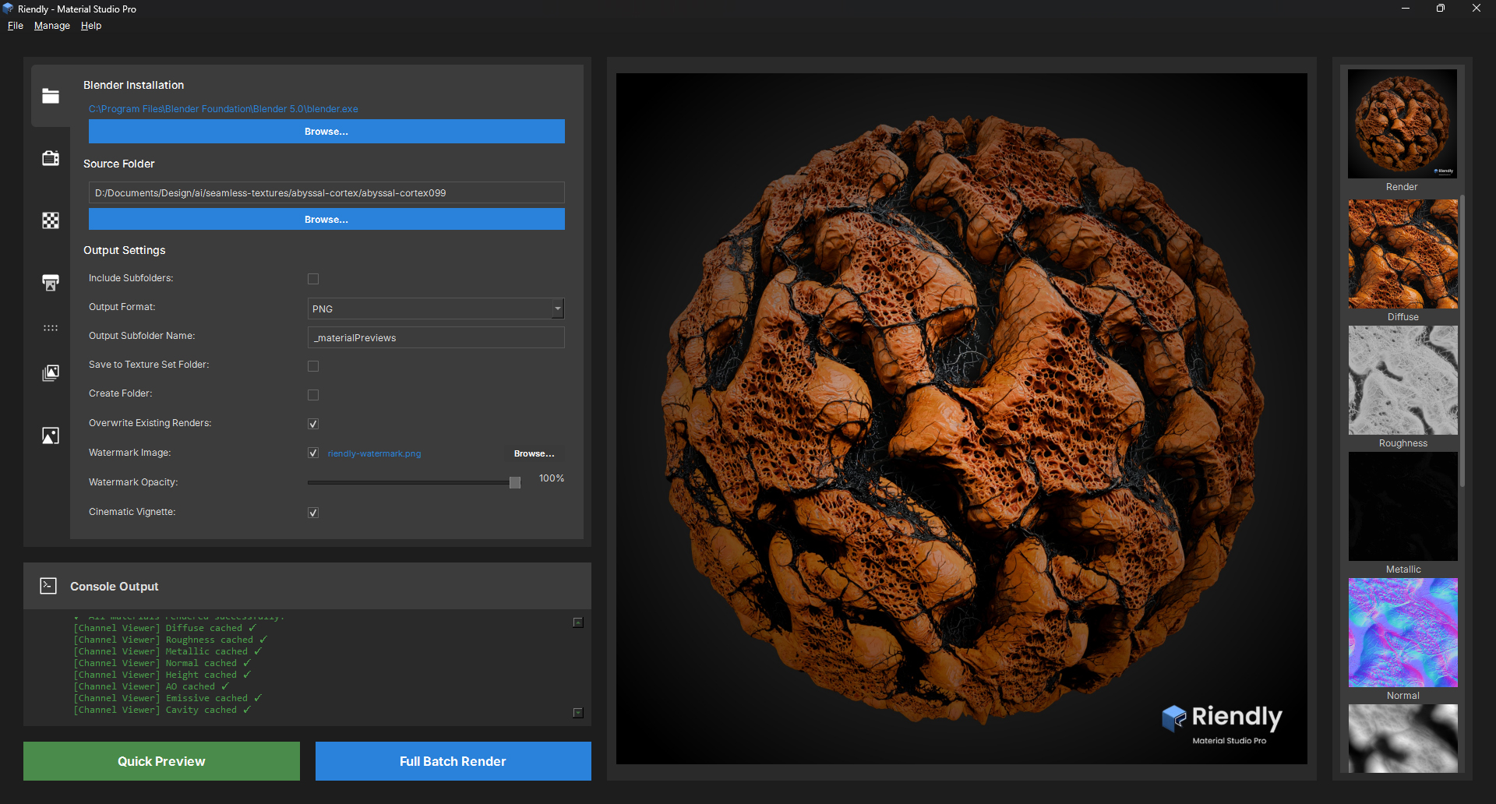Click the 'AO cached' console line
The height and width of the screenshot is (804, 1496).
click(151, 686)
